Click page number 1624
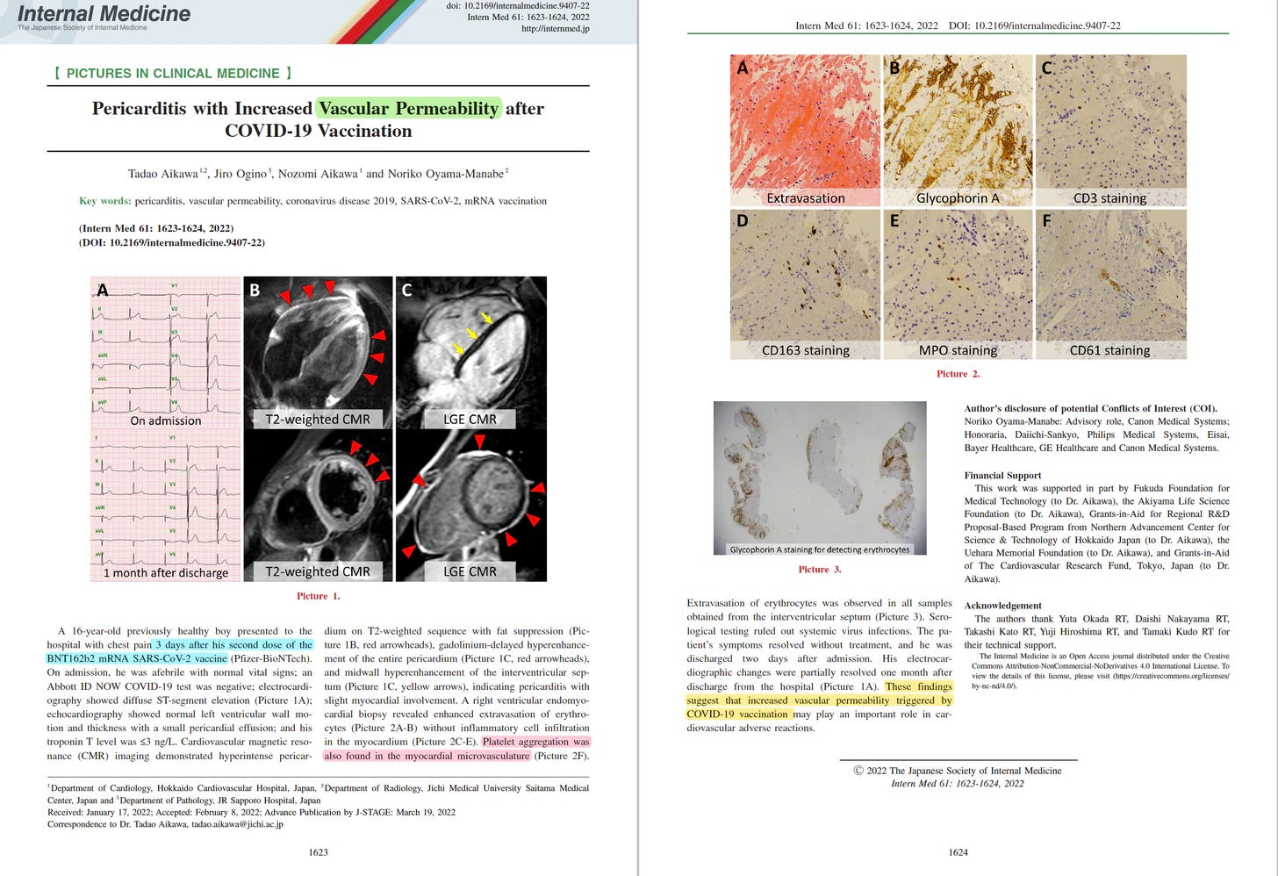This screenshot has width=1278, height=876. [x=958, y=852]
